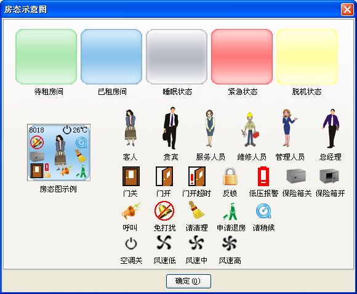Click the 管理人员 manager icon
This screenshot has height=294, width=357.
[x=289, y=128]
